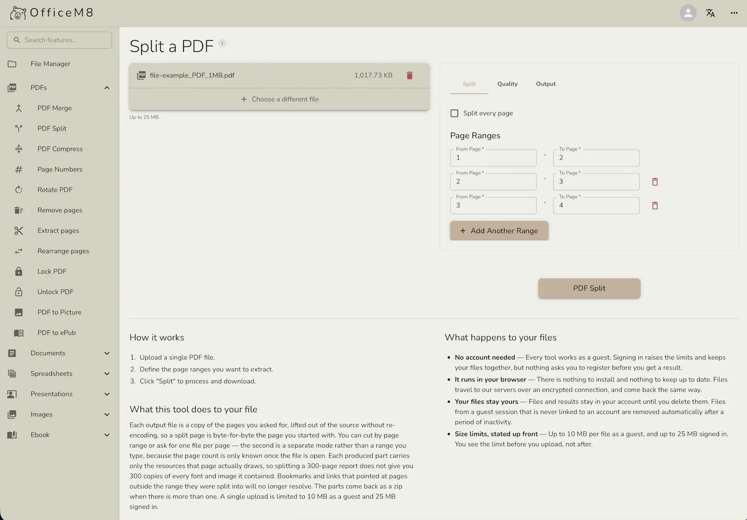The image size is (747, 520).
Task: Click Choose a different file
Action: (x=280, y=99)
